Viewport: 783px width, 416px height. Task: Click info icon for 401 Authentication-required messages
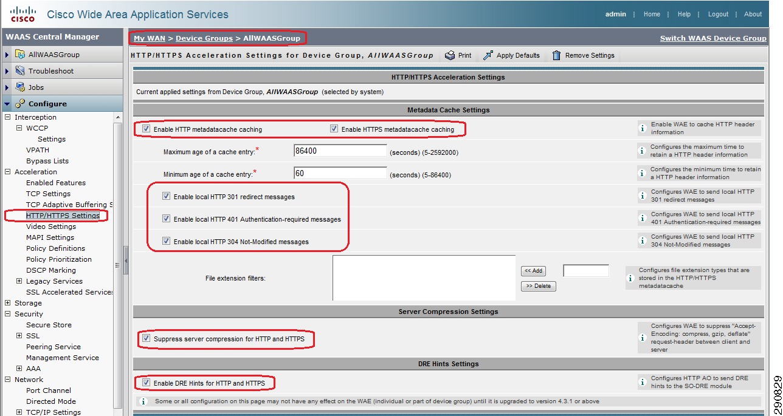(x=642, y=218)
